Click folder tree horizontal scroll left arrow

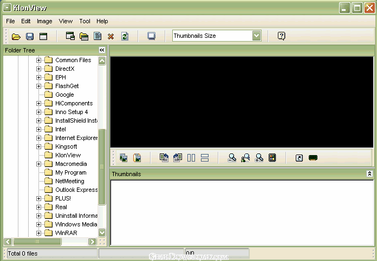8,242
